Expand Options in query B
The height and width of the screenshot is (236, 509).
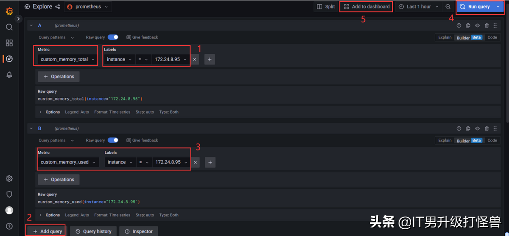(x=50, y=215)
